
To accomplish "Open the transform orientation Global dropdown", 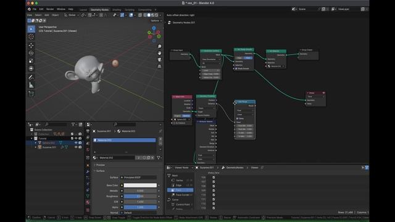I will click(x=72, y=15).
